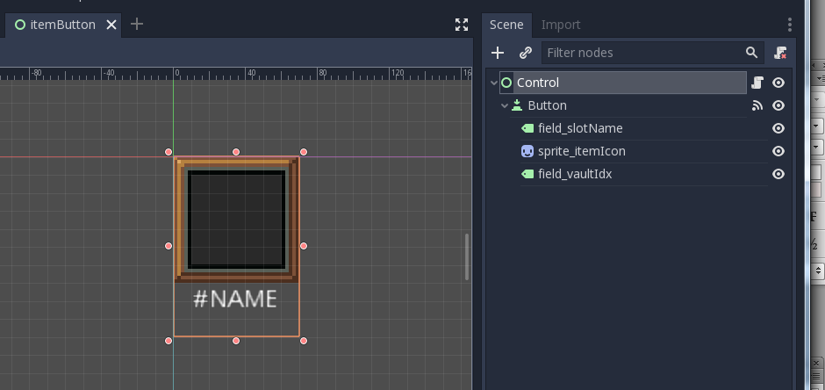Collapse the Control node tree
Image resolution: width=825 pixels, height=390 pixels.
pyautogui.click(x=494, y=83)
